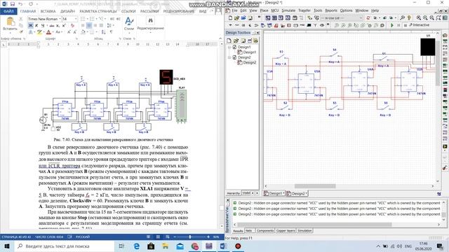The height and width of the screenshot is (252, 449).
Task: Open the Results tab in spreadsheet view
Action: 238,230
